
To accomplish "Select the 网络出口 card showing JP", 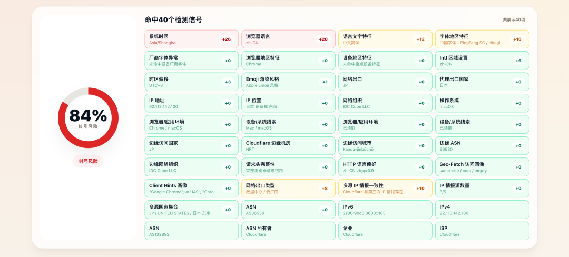I will pos(385,82).
